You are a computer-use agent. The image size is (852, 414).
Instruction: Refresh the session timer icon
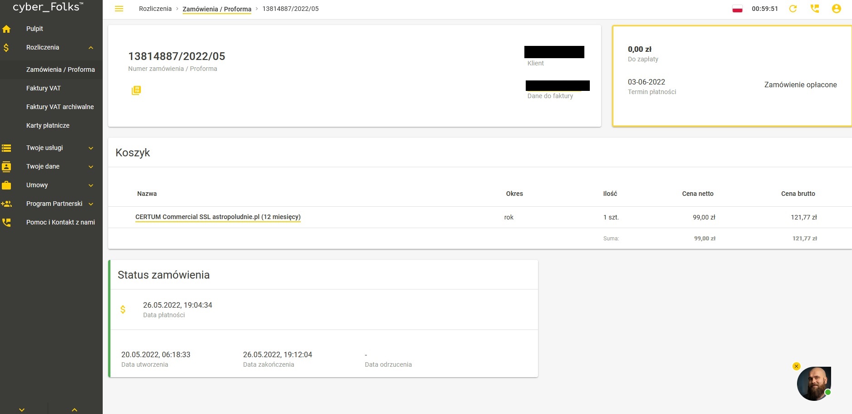[x=793, y=9]
